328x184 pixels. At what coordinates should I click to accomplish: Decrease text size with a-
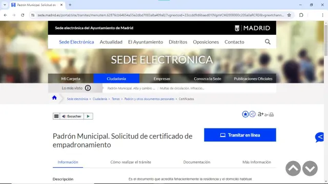[266, 114]
